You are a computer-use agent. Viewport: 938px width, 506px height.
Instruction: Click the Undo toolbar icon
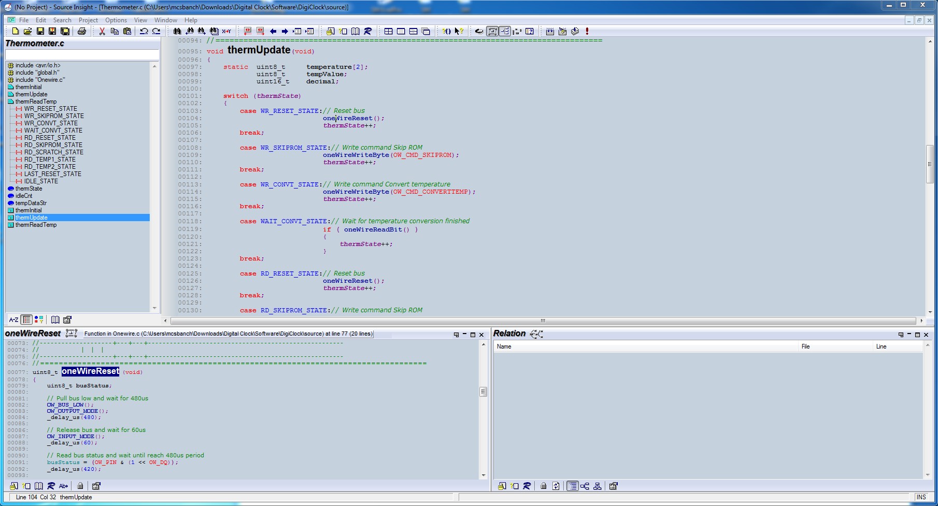click(x=144, y=31)
